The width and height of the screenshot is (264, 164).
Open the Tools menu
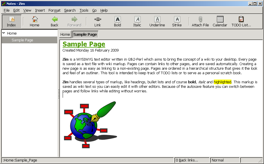coord(84,10)
